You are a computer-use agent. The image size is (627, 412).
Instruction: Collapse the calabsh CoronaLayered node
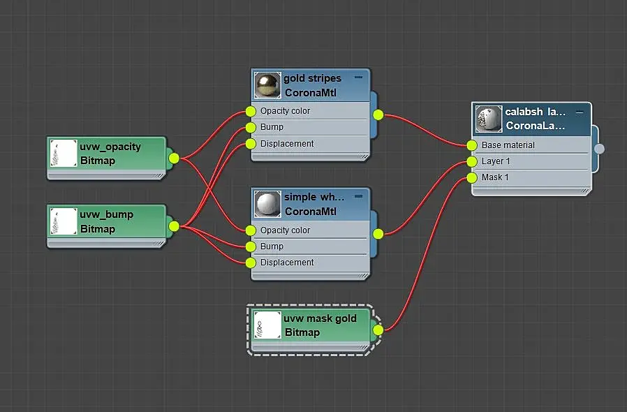[x=580, y=112]
